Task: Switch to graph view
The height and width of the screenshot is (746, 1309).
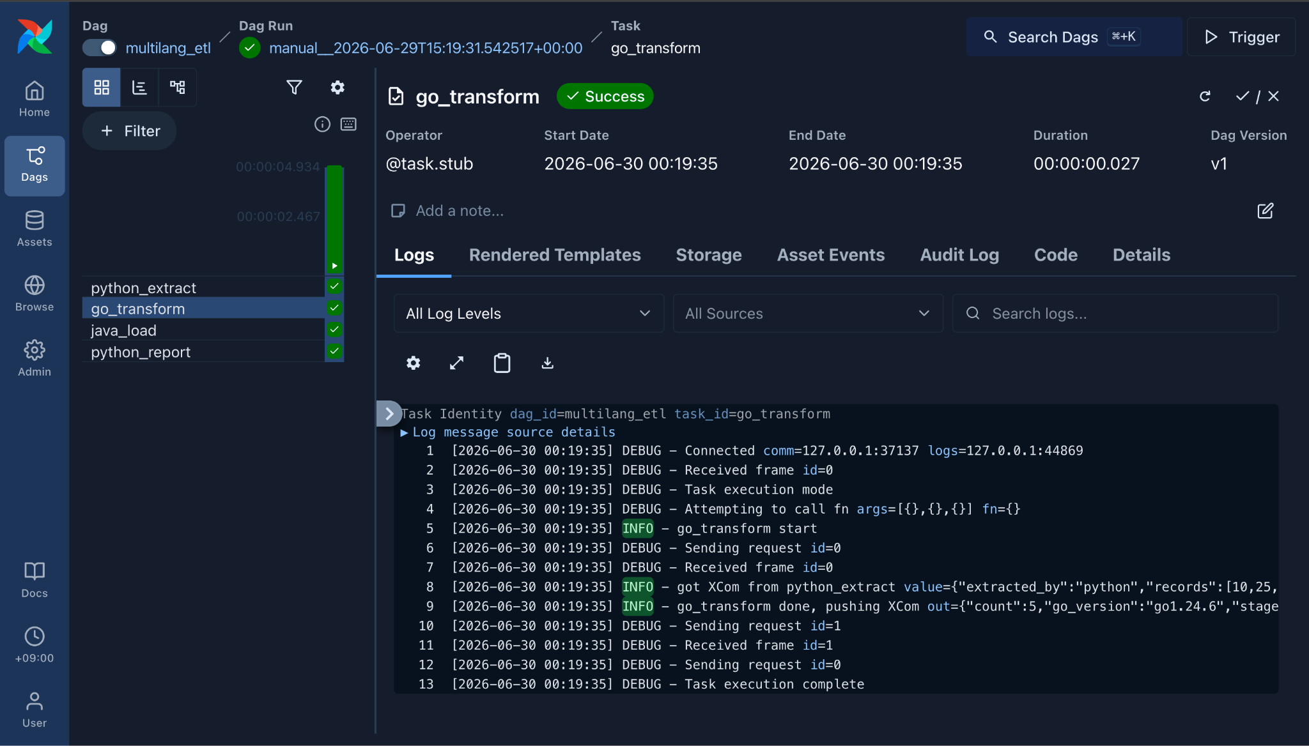Action: (x=177, y=88)
